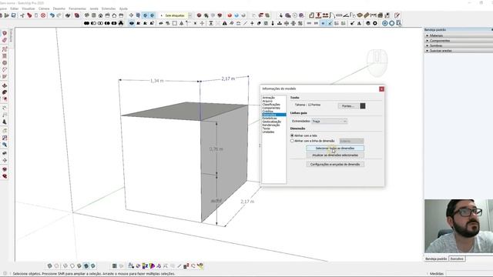
Task: Click the warning triangle icon in second toolbar
Action: 224,23
